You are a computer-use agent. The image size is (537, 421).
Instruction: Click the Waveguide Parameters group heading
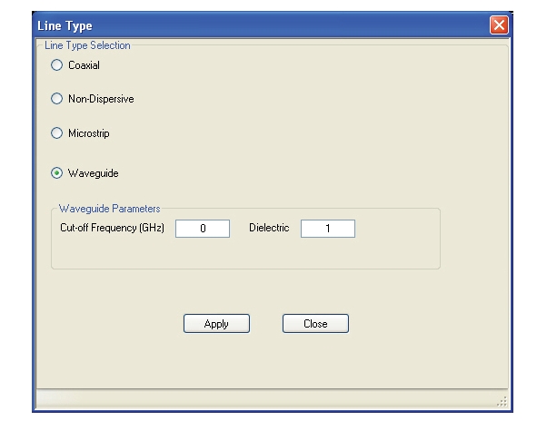110,209
